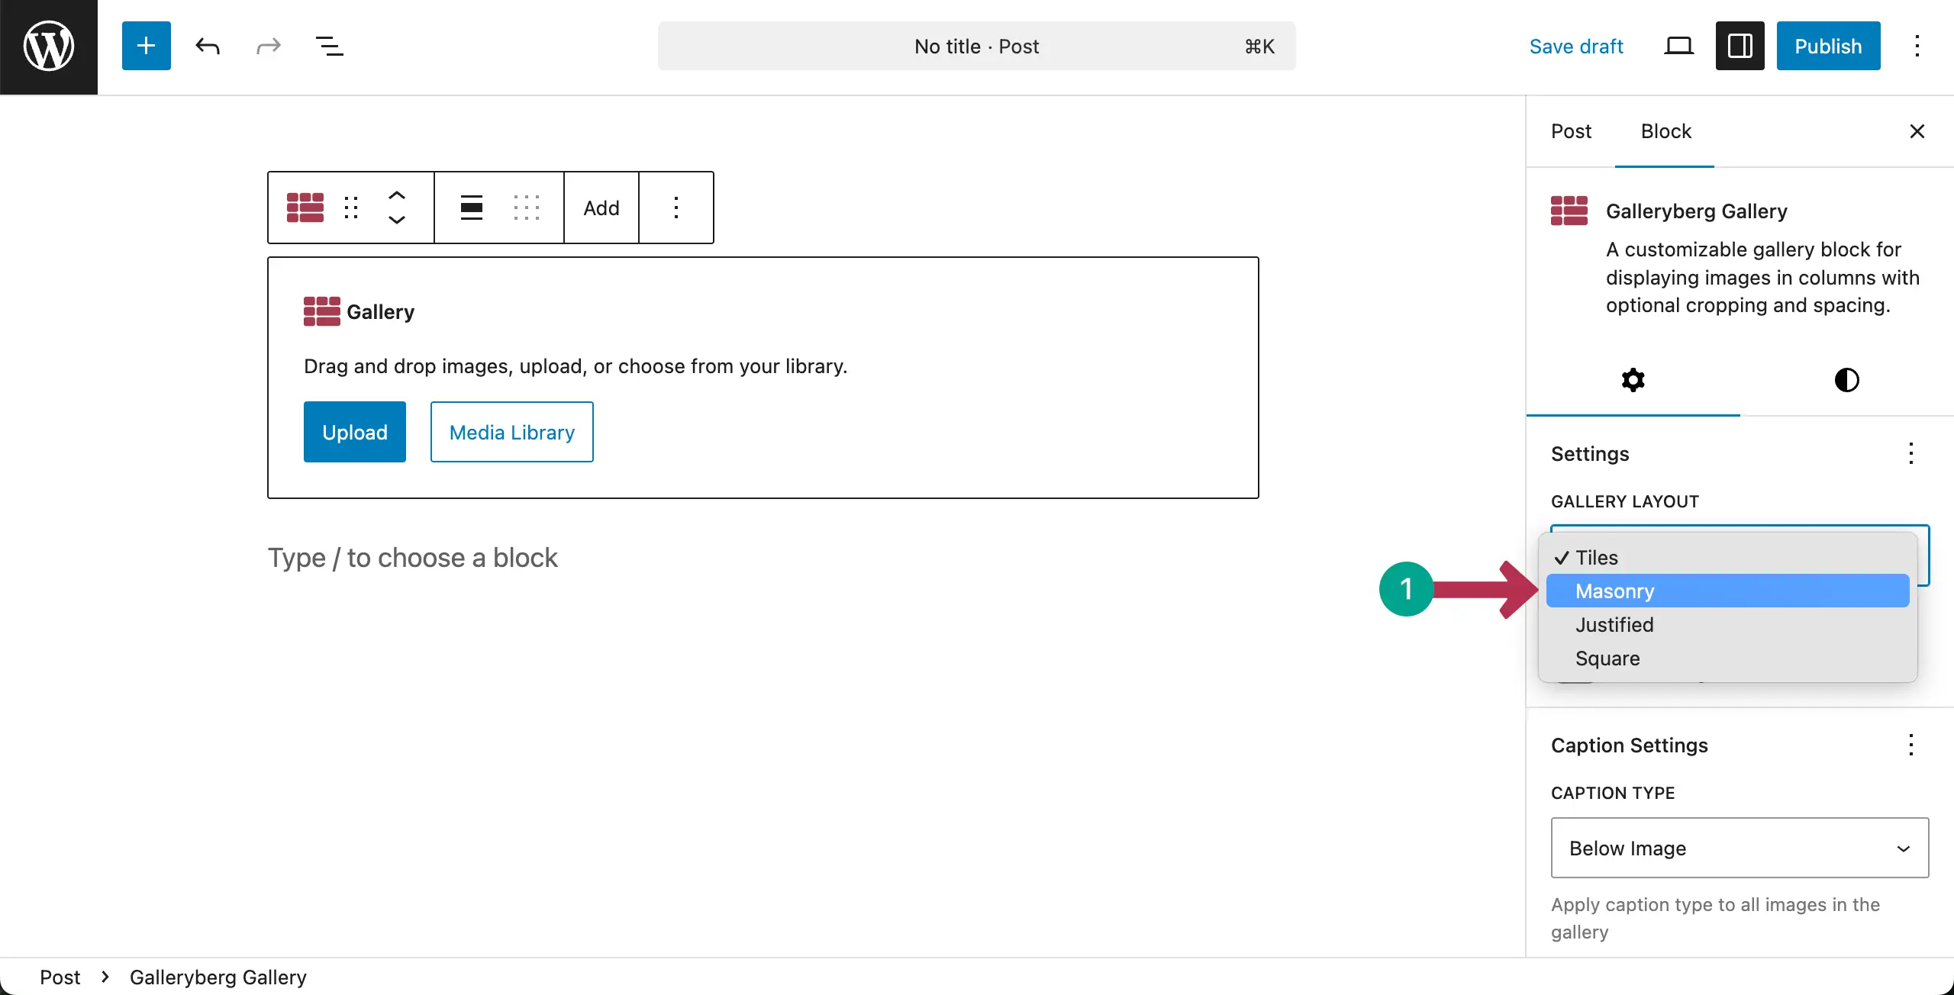Click the undo arrow icon
Image resolution: width=1954 pixels, height=995 pixels.
coord(207,46)
